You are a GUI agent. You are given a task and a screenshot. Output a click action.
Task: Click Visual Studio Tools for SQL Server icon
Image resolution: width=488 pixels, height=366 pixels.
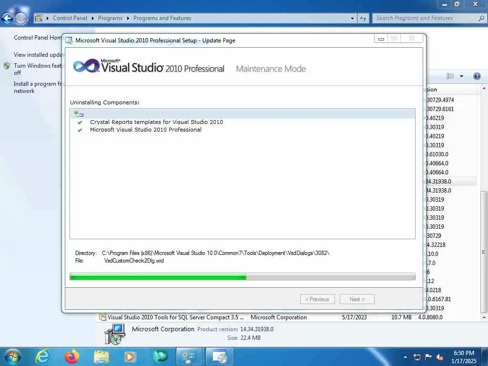(x=102, y=317)
